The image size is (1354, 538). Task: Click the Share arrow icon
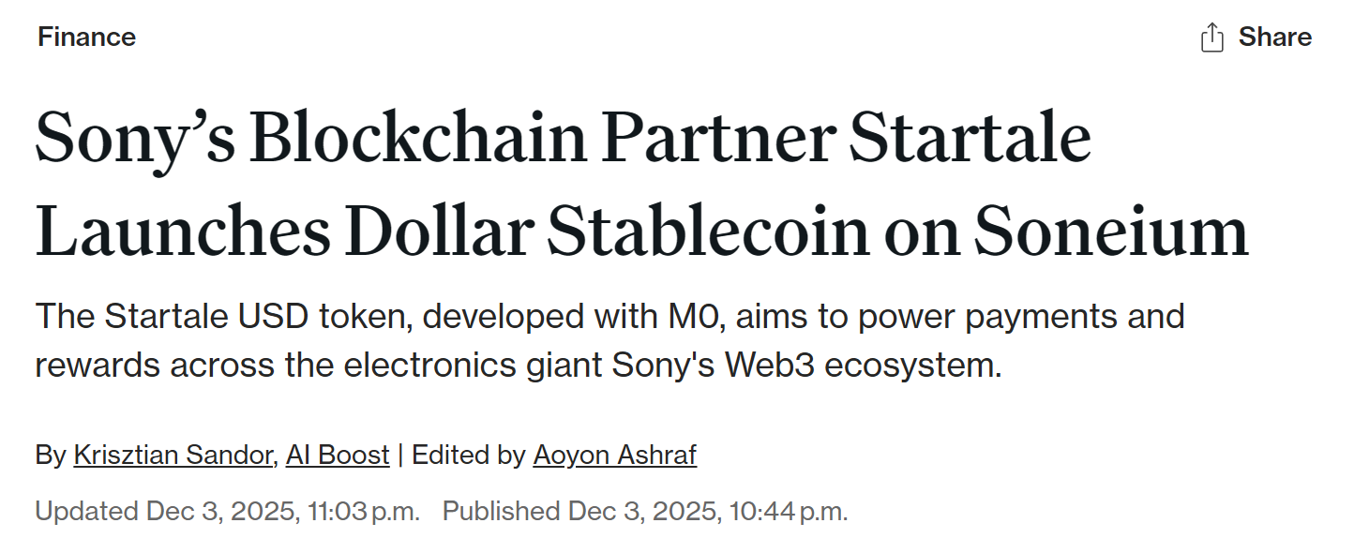[1211, 37]
